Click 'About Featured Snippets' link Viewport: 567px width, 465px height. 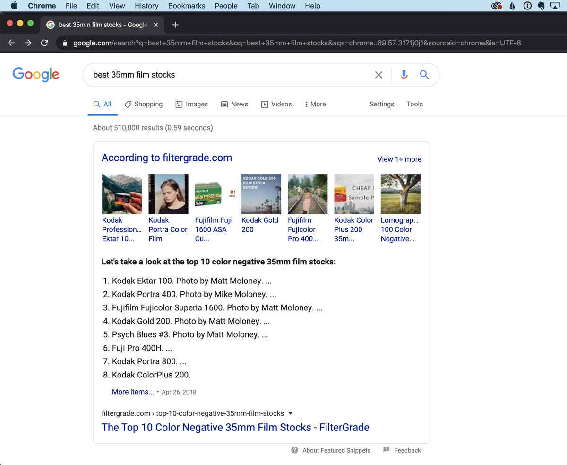point(336,450)
